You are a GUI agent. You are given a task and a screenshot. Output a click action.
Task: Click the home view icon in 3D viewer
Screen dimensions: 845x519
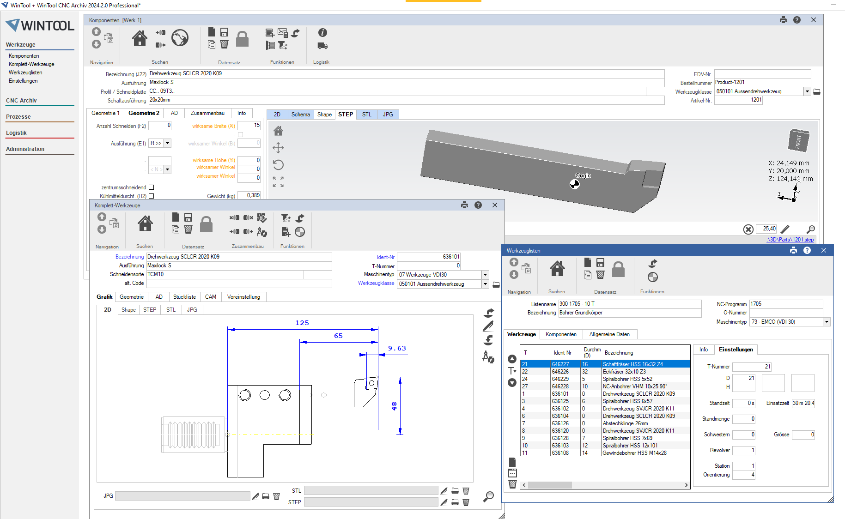278,131
